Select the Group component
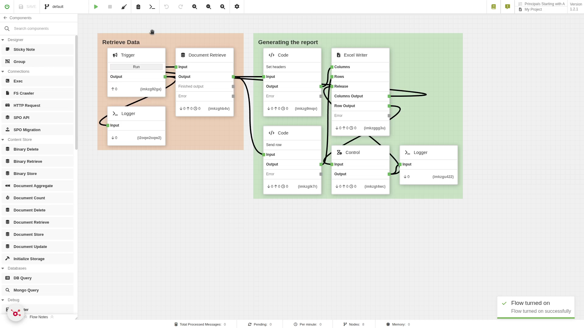584x328 pixels. pos(37,62)
